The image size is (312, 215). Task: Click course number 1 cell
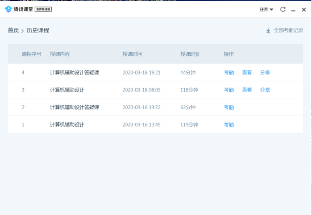[23, 125]
